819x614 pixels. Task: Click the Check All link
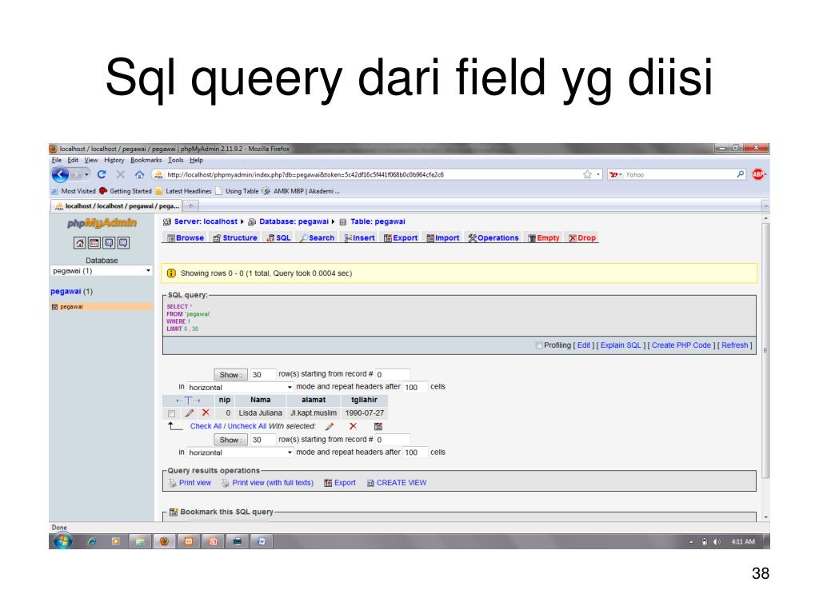[x=206, y=427]
